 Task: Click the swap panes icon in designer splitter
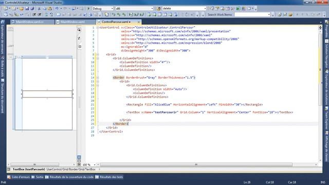pyautogui.click(x=79, y=38)
